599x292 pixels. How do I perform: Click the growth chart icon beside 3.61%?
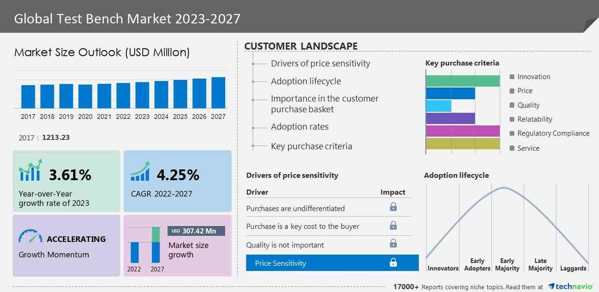point(30,171)
